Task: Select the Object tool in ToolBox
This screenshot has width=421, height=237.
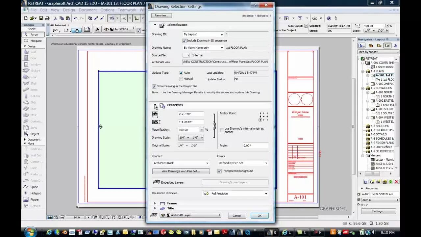Action: [x=34, y=134]
